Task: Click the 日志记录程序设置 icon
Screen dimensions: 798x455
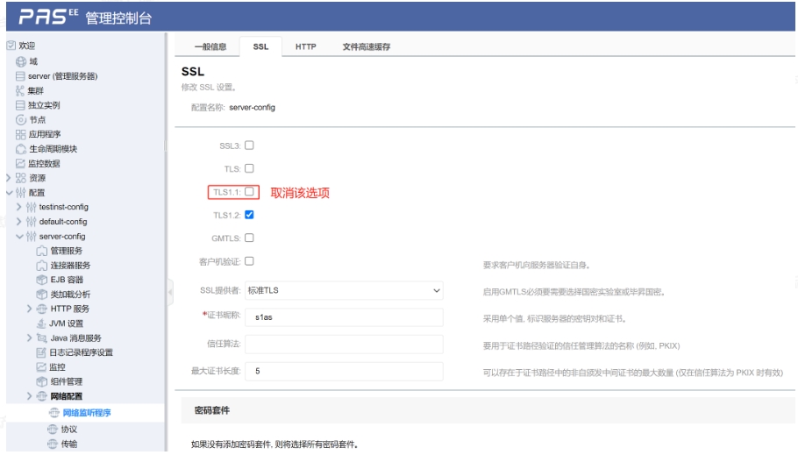Action: coord(41,352)
